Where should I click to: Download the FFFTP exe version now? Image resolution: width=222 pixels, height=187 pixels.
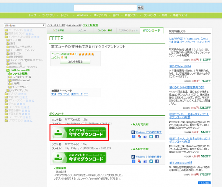pos(79,133)
